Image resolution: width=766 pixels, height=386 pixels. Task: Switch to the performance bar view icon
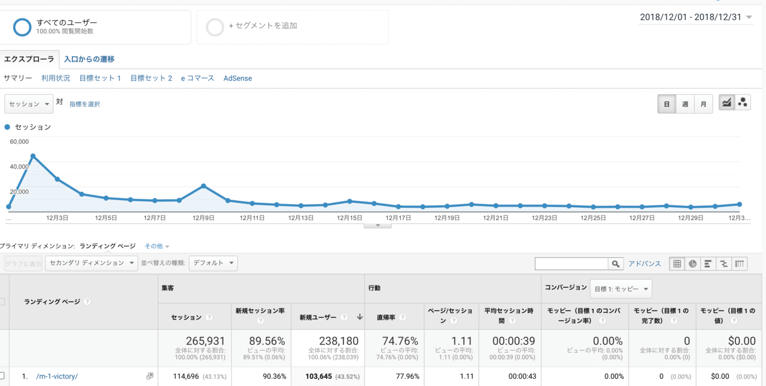coord(708,264)
